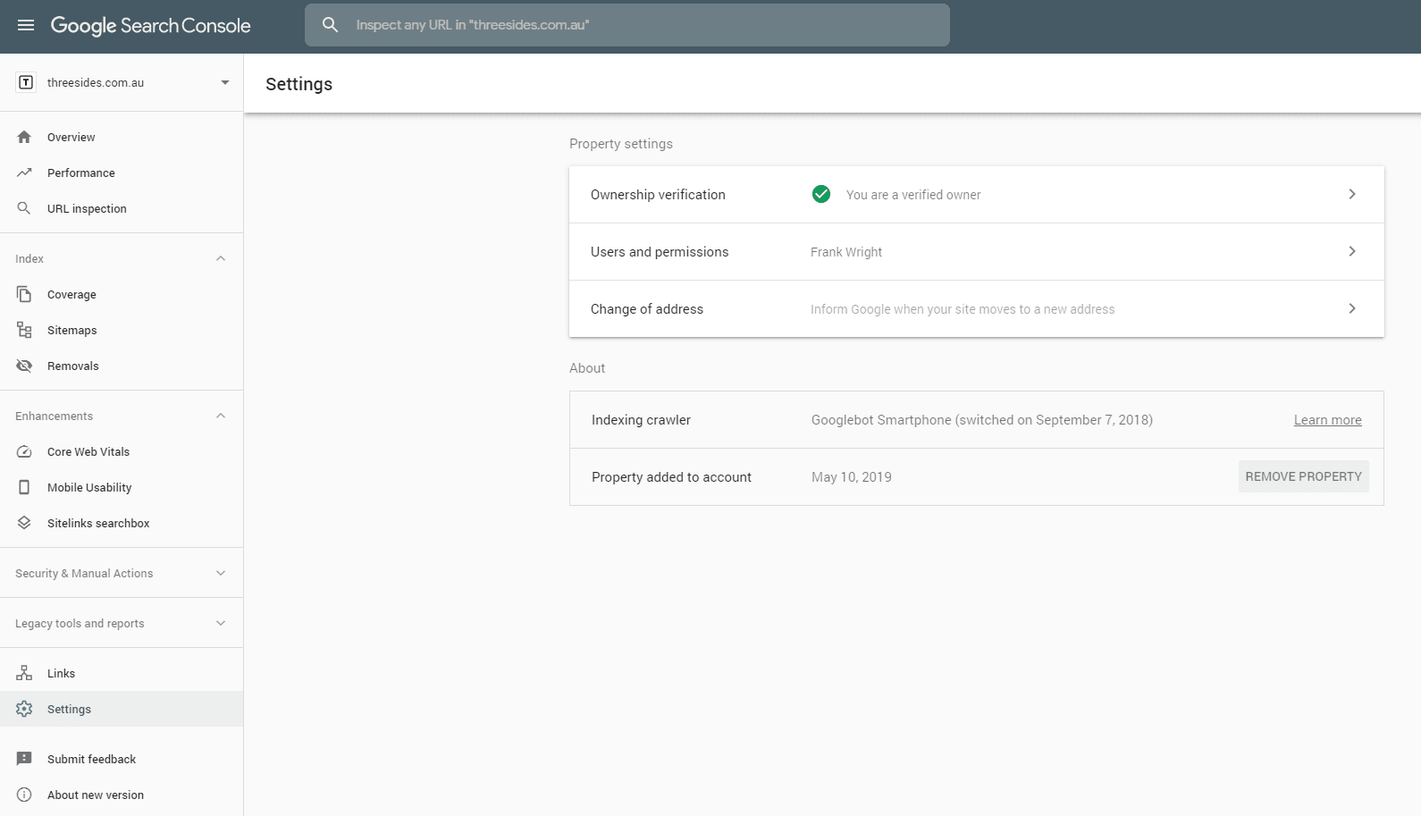Click 'You are a verified owner' text
Screen dimensions: 1421x816
coord(913,195)
